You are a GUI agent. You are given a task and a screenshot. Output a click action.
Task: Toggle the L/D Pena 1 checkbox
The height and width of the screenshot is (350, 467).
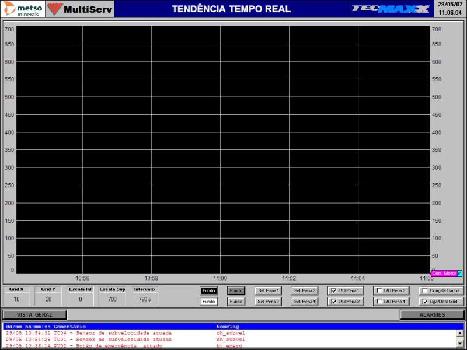pos(334,290)
